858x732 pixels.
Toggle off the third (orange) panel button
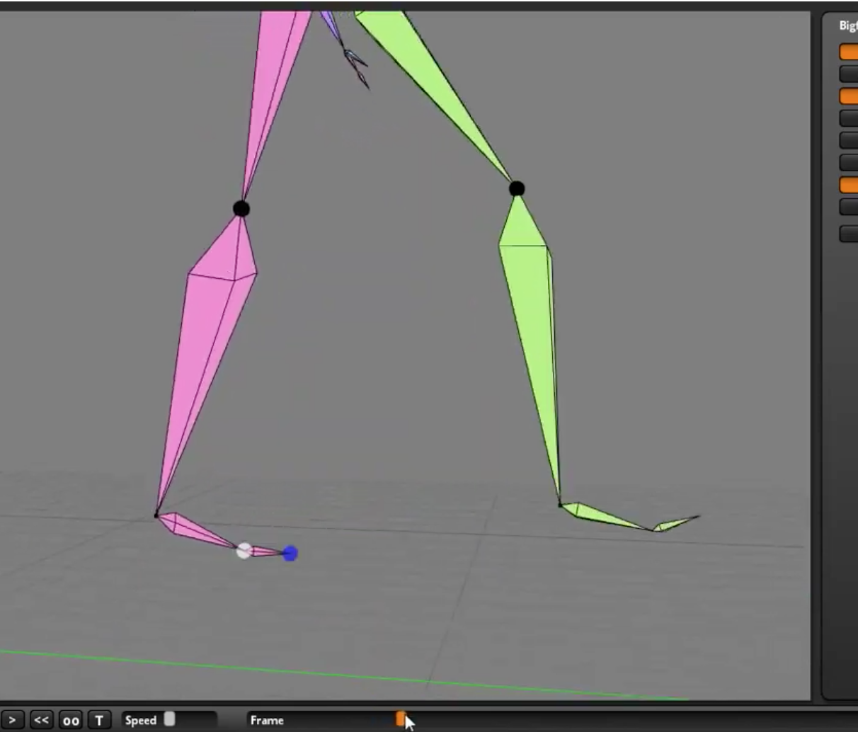(x=849, y=96)
